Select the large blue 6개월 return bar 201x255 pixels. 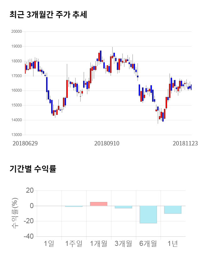pos(148,214)
